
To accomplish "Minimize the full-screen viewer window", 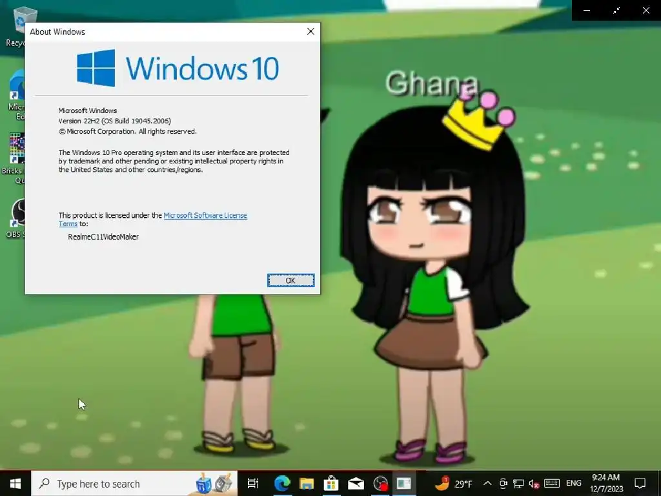I will (x=586, y=10).
